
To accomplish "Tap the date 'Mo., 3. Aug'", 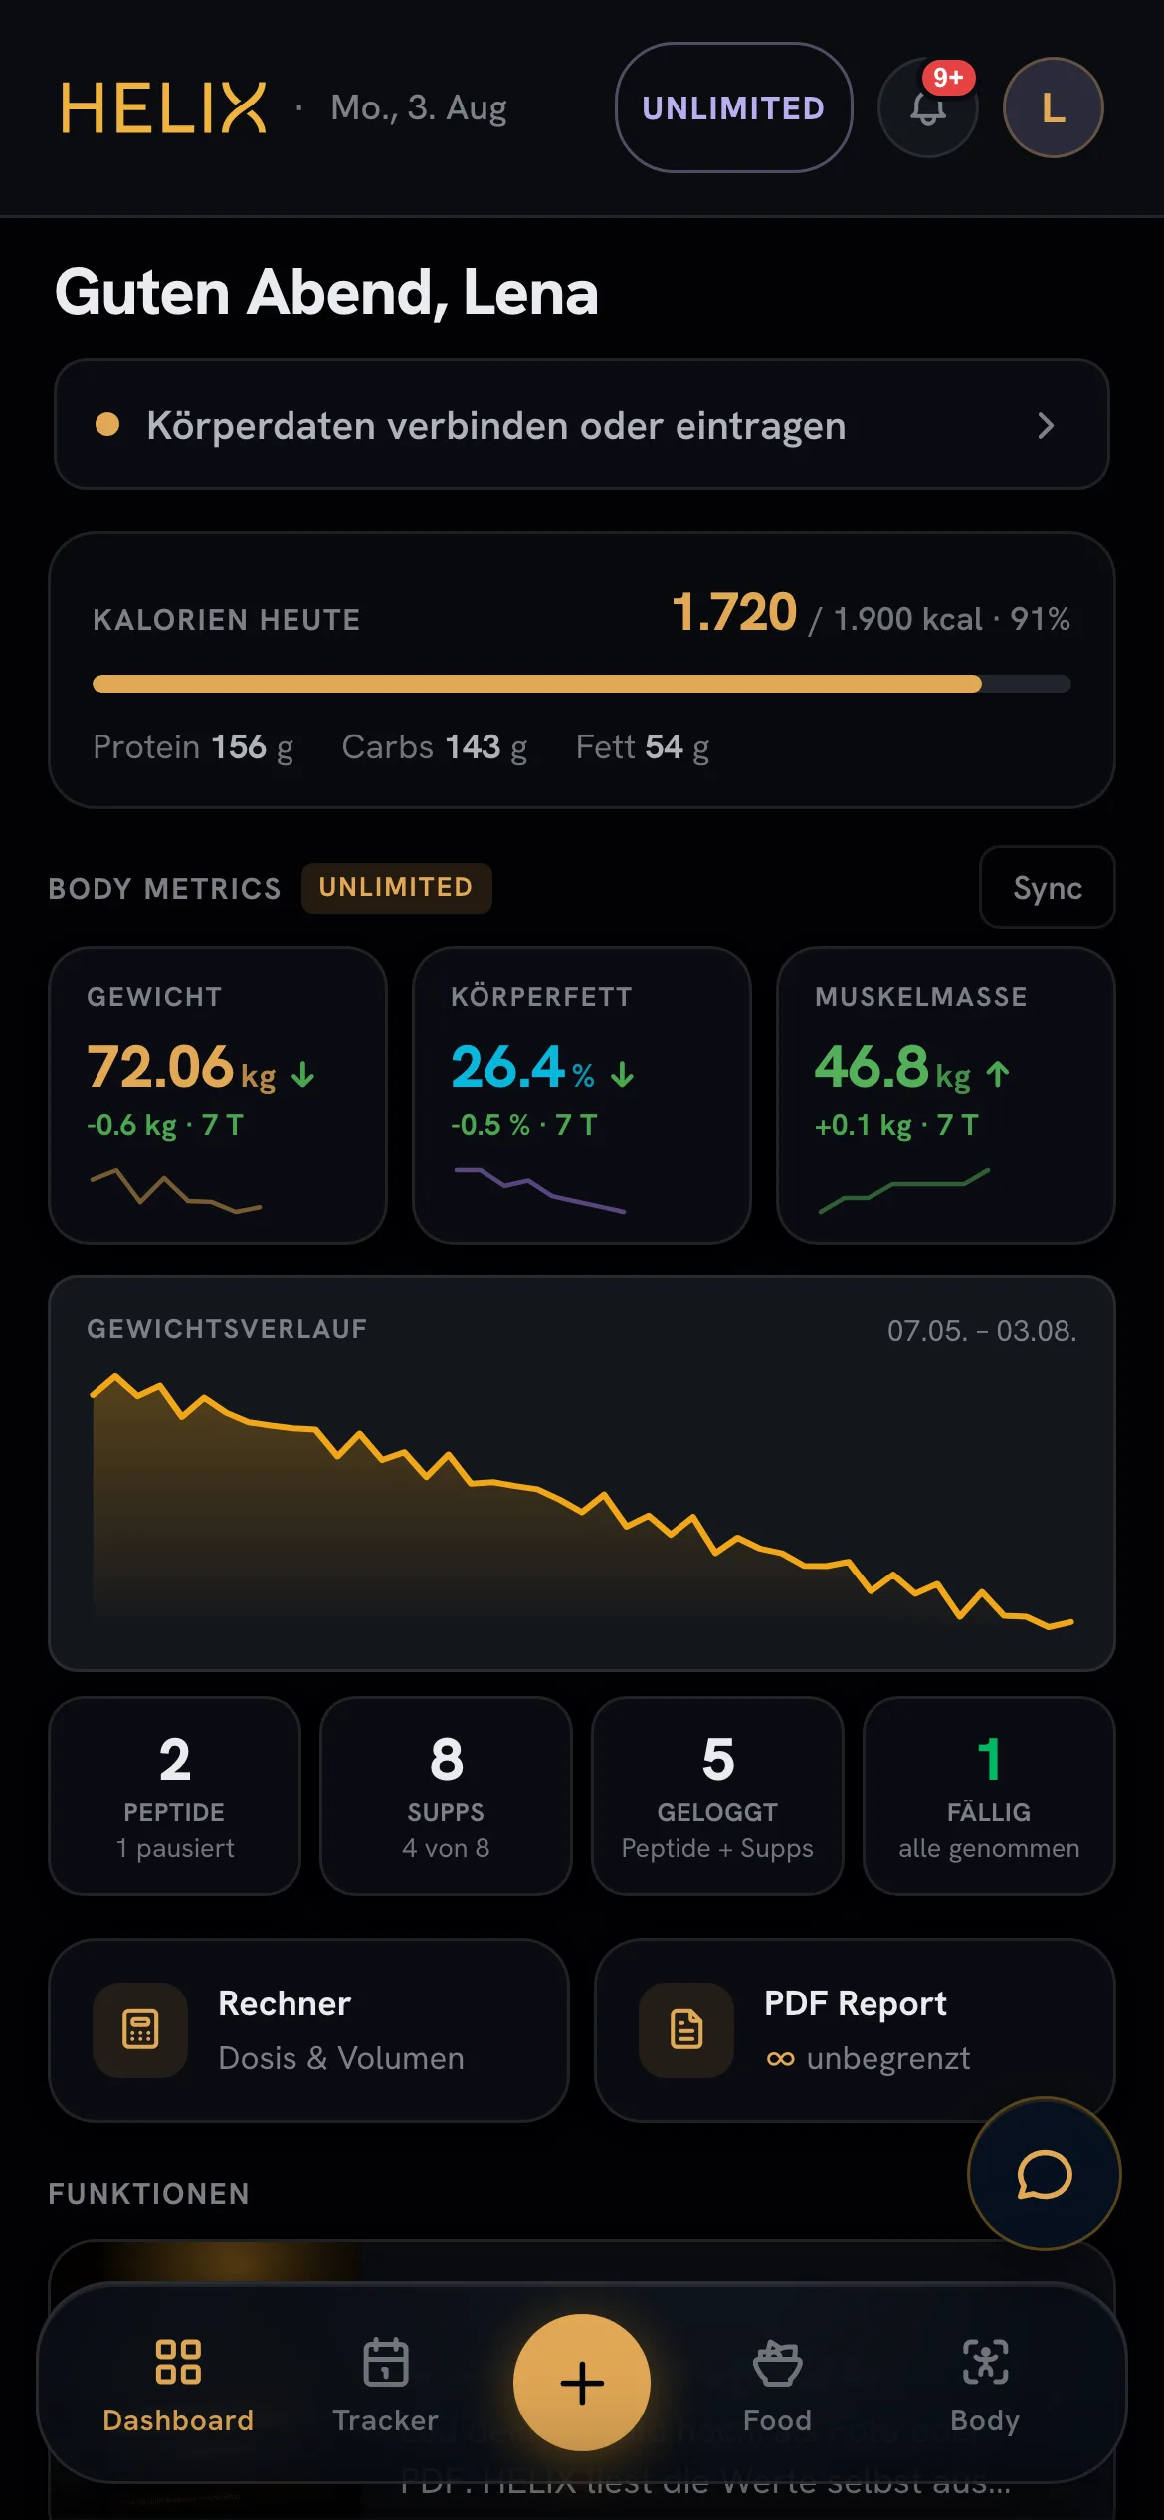I will coord(419,107).
